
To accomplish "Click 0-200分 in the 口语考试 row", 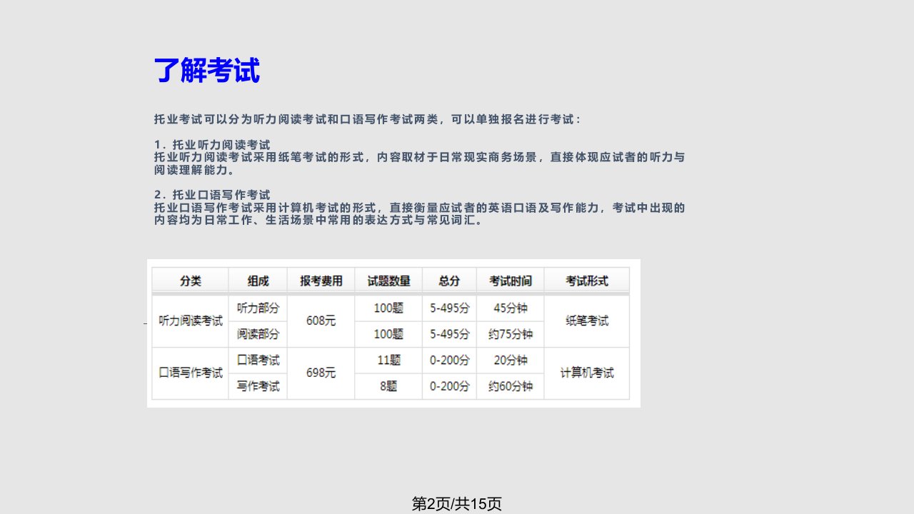I will pyautogui.click(x=449, y=360).
